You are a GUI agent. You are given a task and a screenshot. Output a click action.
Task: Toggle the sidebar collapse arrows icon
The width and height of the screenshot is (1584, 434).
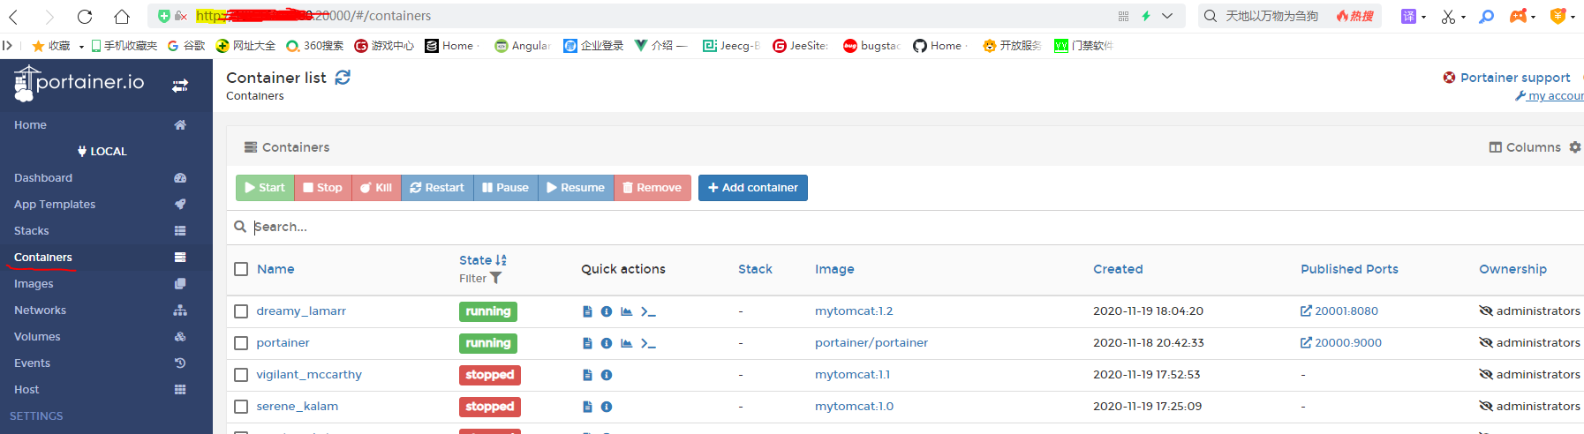pos(180,86)
